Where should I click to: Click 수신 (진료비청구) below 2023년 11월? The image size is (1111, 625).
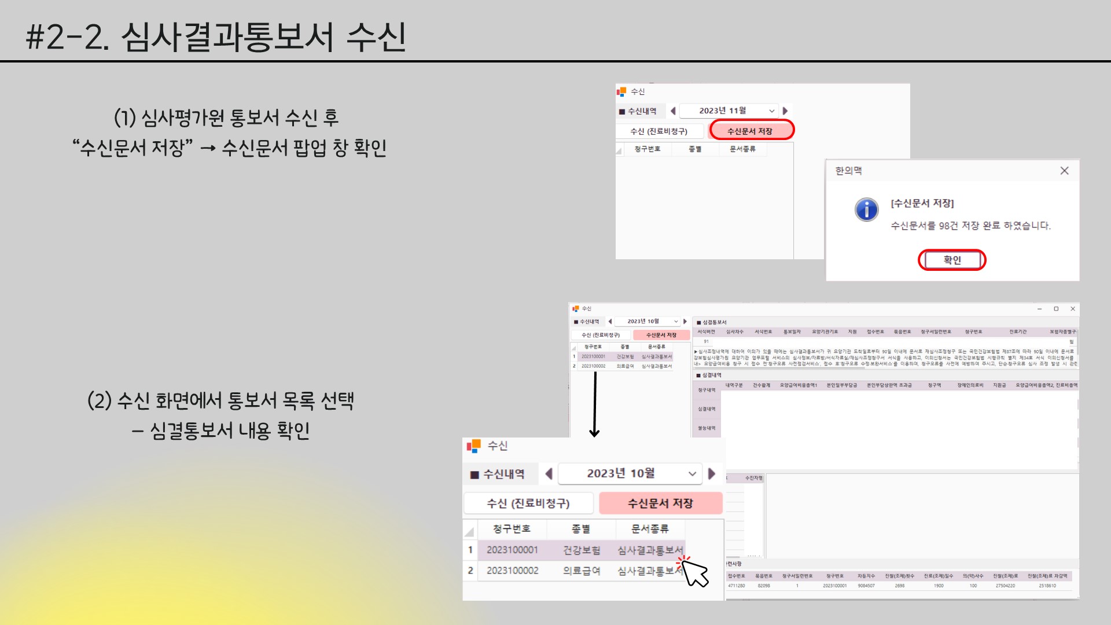coord(658,131)
